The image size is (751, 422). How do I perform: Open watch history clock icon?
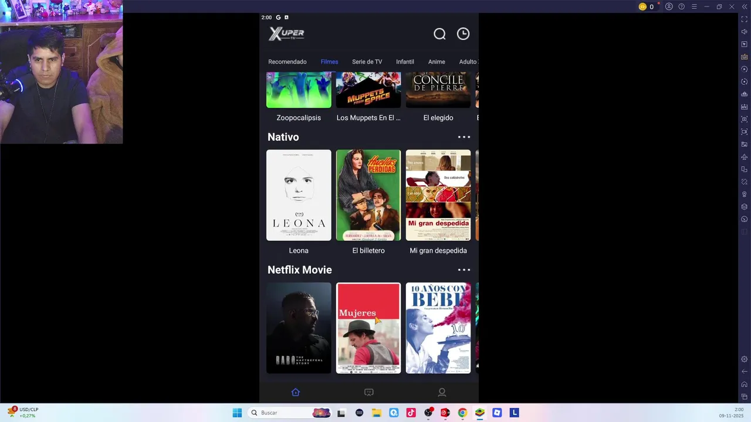click(x=464, y=34)
